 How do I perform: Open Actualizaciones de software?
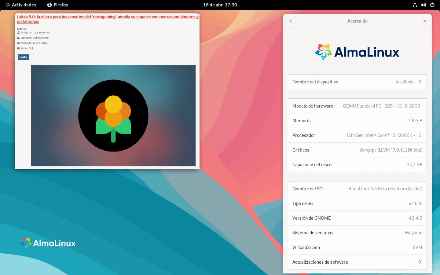point(357,262)
